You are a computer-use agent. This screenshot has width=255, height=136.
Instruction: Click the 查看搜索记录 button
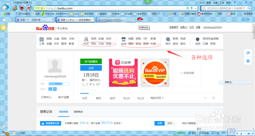point(50,123)
